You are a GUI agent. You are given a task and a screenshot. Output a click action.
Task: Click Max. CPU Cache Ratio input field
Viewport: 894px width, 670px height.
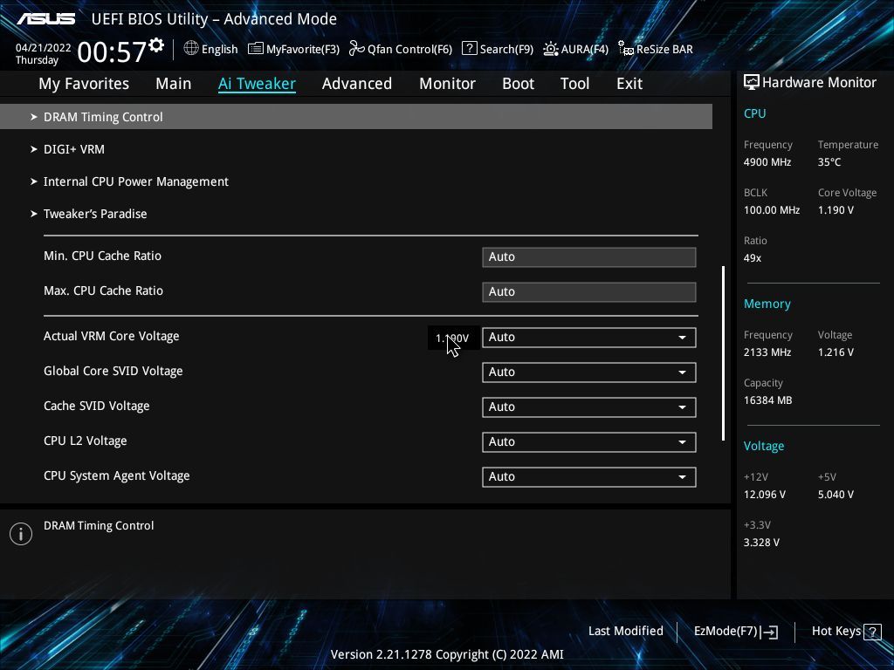coord(589,291)
